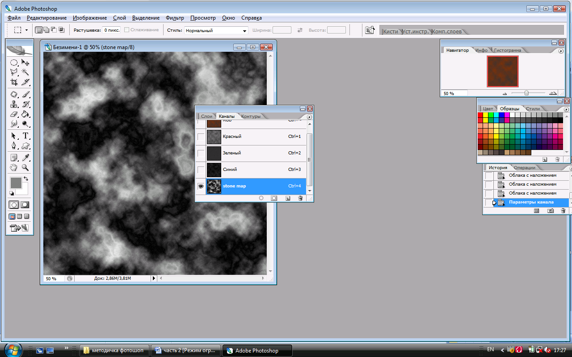Select the Path Selection arrow tool
The width and height of the screenshot is (572, 357).
(x=14, y=136)
